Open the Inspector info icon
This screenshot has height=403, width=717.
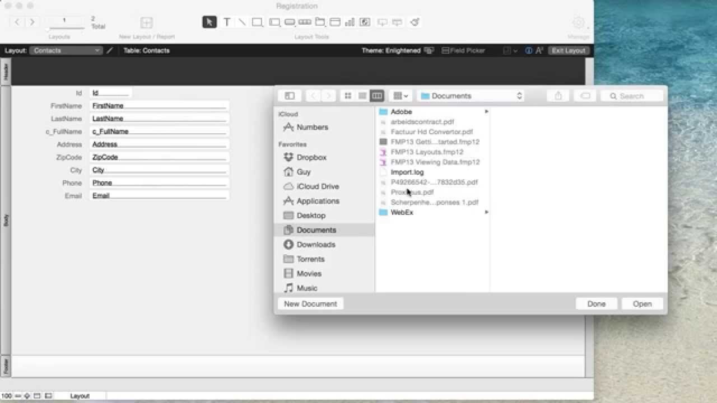pyautogui.click(x=529, y=50)
